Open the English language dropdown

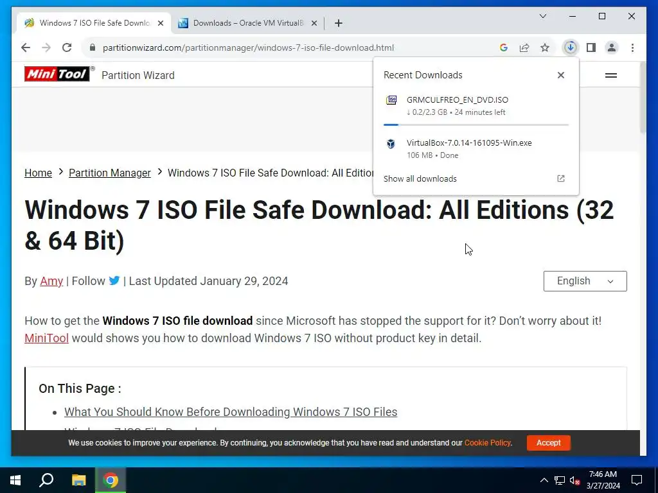point(585,281)
